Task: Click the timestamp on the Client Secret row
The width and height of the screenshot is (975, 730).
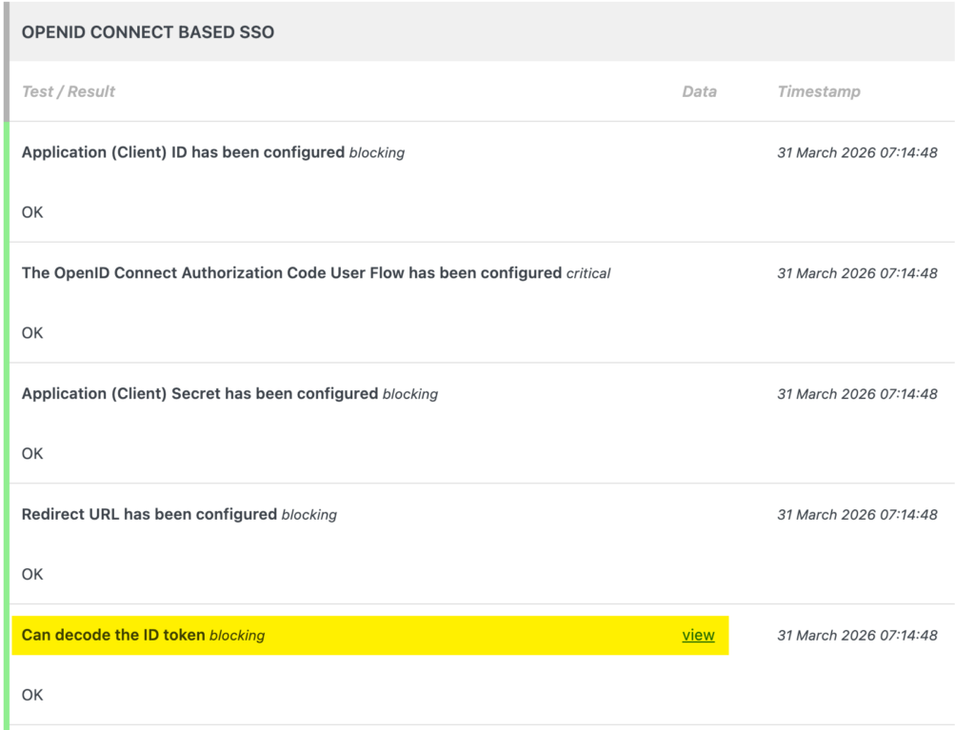Action: (857, 394)
